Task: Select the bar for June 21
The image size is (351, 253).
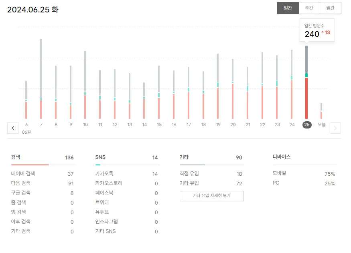Action: click(x=248, y=93)
